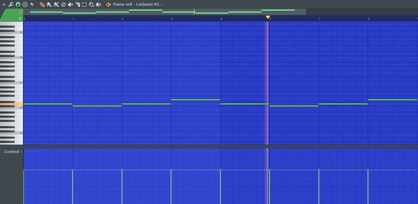Activate the Zoom magnifier tool
418x204 pixels.
pyautogui.click(x=91, y=4)
